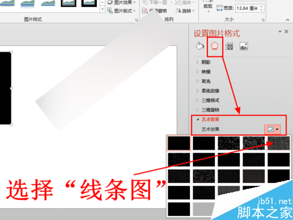Select the Mosaic Bubbles effect thumbnail
Image resolution: width=293 pixels, height=220 pixels.
click(x=254, y=176)
